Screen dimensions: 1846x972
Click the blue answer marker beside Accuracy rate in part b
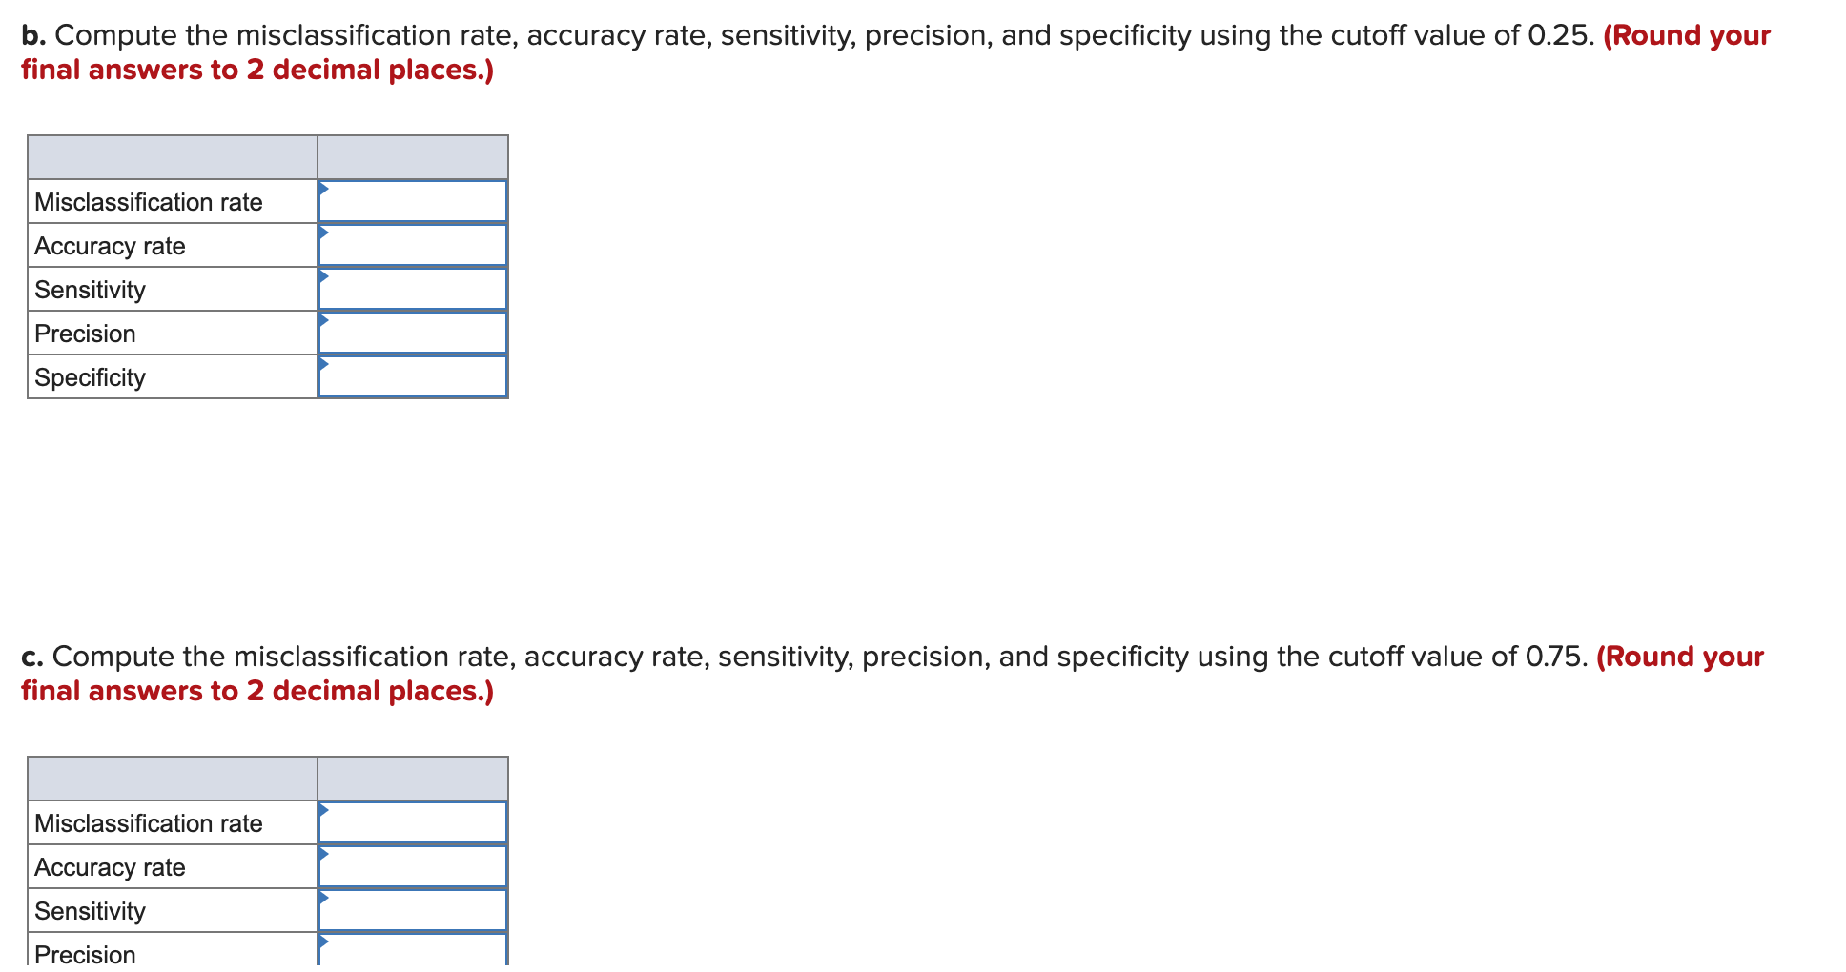click(x=324, y=231)
